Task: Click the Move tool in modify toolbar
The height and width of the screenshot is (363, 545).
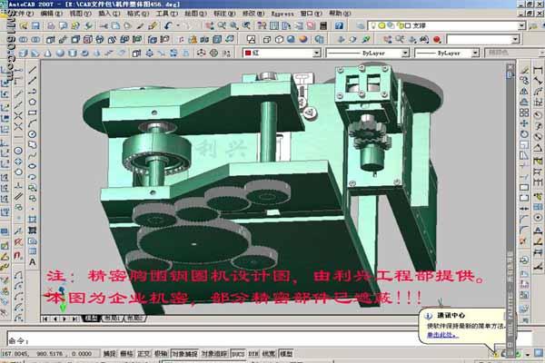Action: coord(524,123)
